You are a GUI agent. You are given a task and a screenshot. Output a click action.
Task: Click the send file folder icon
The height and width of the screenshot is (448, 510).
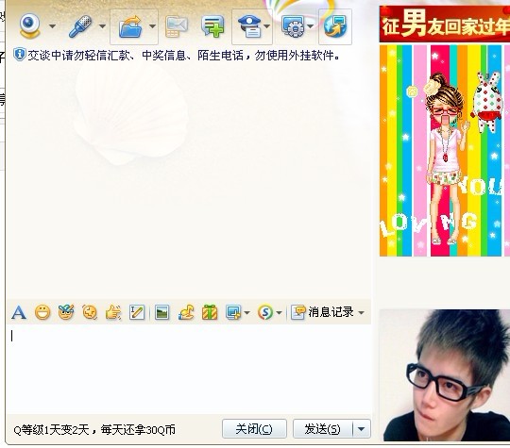coord(130,26)
